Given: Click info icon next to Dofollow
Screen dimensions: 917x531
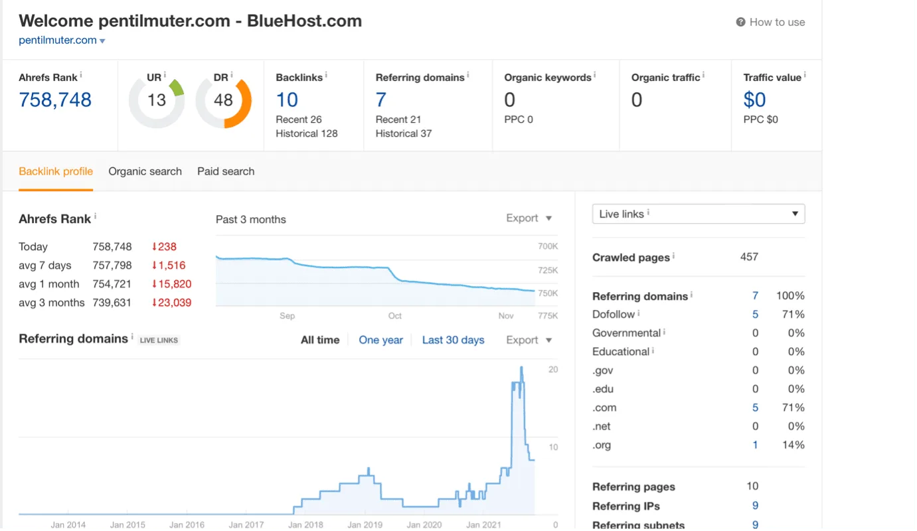Looking at the screenshot, I should [x=639, y=313].
